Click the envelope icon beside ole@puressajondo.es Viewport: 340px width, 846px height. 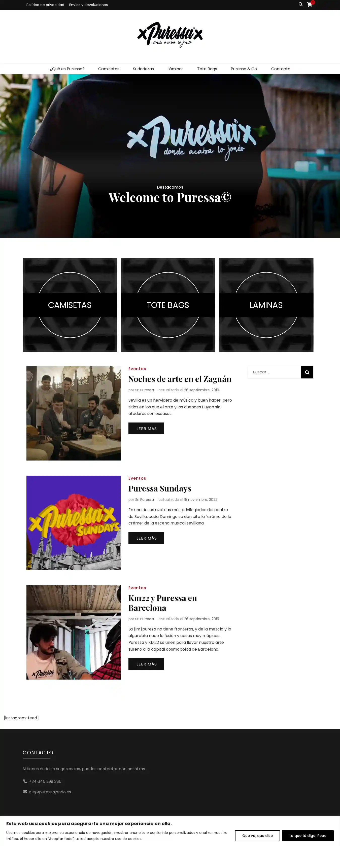[25, 792]
